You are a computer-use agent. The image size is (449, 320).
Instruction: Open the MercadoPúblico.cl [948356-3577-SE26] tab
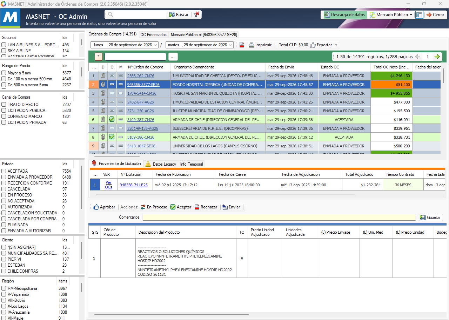coord(204,34)
